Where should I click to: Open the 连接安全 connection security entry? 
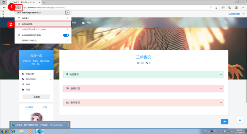43,18
